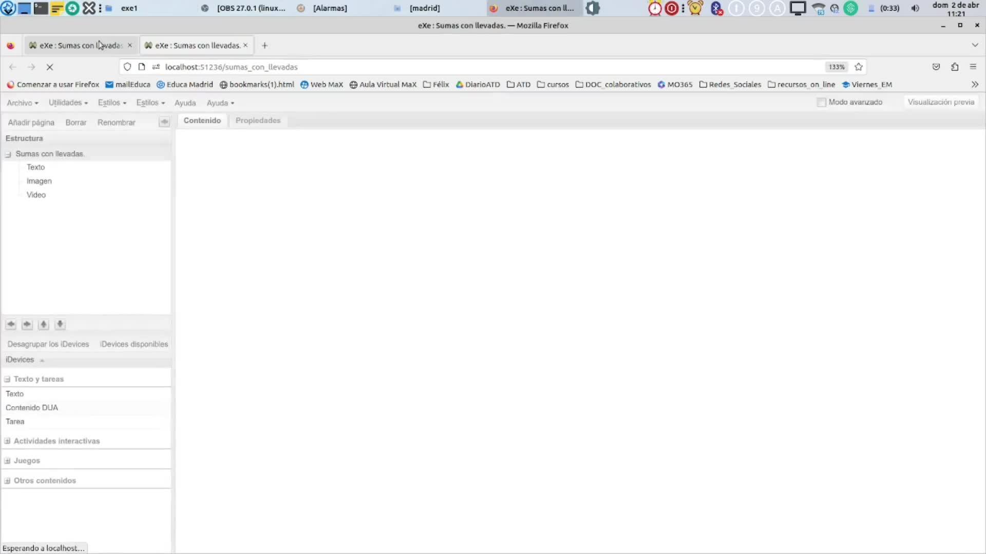986x554 pixels.
Task: Click the move page up arrow icon
Action: tap(44, 324)
